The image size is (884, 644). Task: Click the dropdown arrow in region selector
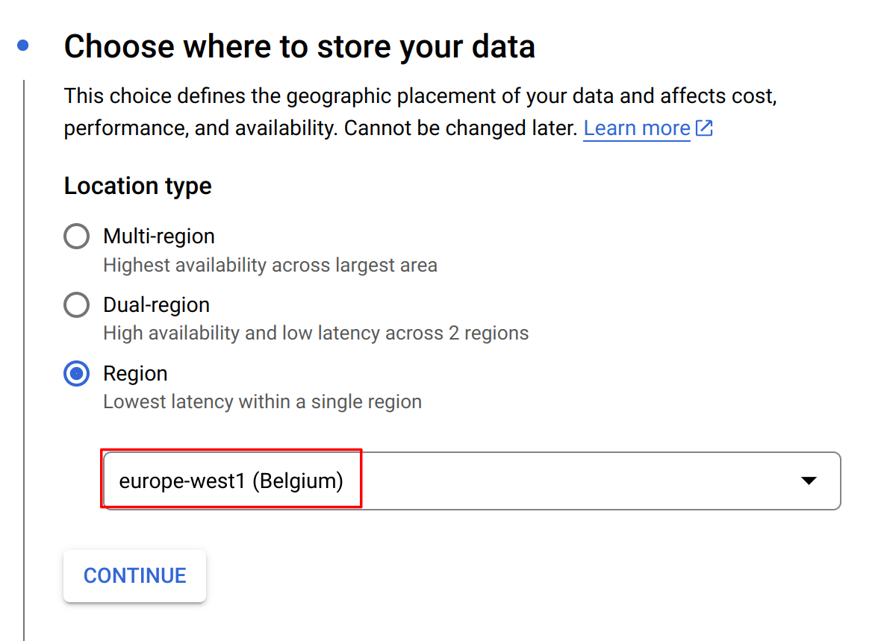tap(808, 481)
